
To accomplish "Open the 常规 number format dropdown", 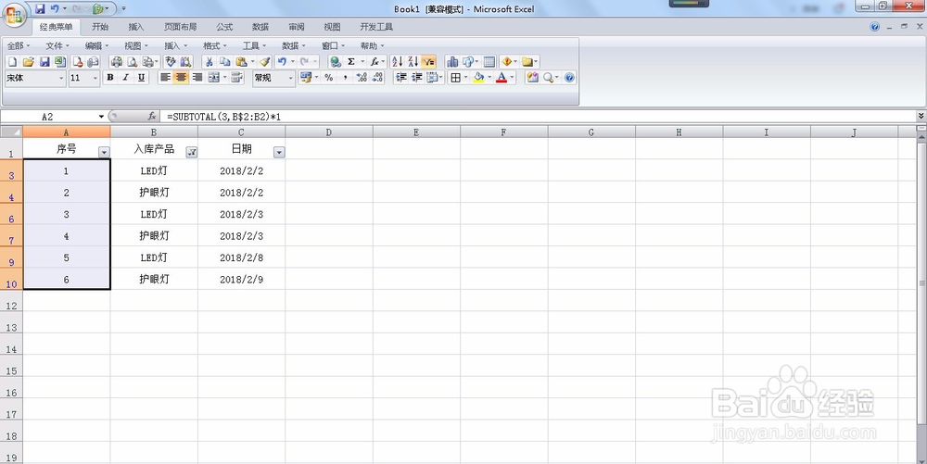I will pos(290,78).
